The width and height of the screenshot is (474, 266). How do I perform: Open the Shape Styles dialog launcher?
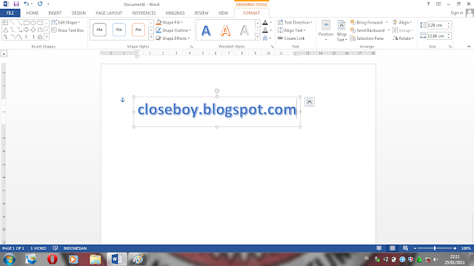[x=191, y=47]
